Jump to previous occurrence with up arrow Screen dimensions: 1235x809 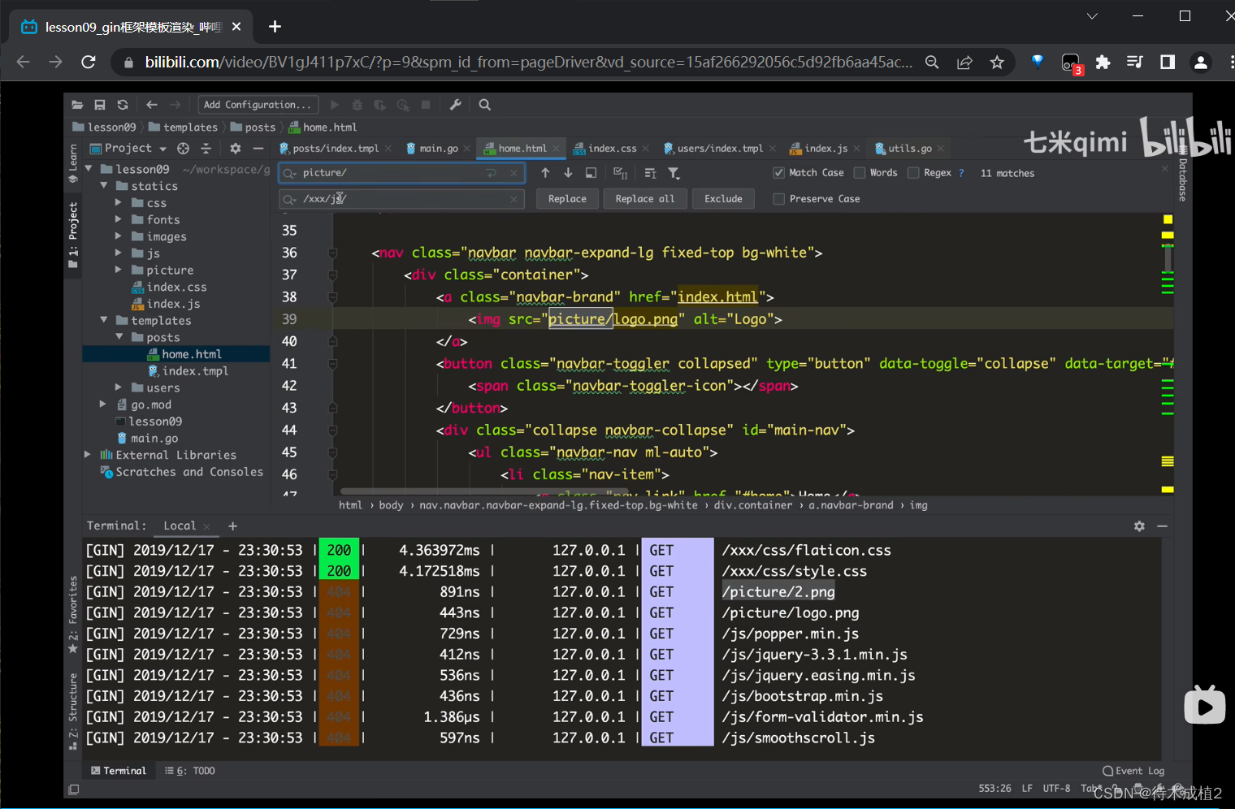click(545, 173)
